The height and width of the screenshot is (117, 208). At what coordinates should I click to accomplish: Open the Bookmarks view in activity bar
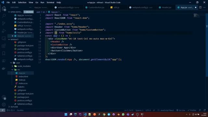[x=4, y=53]
